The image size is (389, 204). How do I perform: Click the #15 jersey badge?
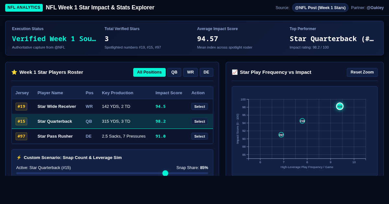point(21,121)
